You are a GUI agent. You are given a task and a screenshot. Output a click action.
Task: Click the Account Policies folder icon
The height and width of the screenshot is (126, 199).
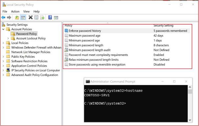tap(8, 29)
